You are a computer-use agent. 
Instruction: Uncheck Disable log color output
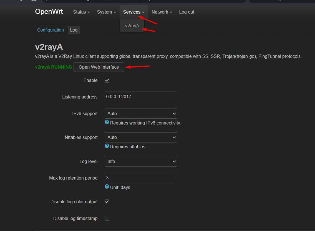click(x=107, y=202)
